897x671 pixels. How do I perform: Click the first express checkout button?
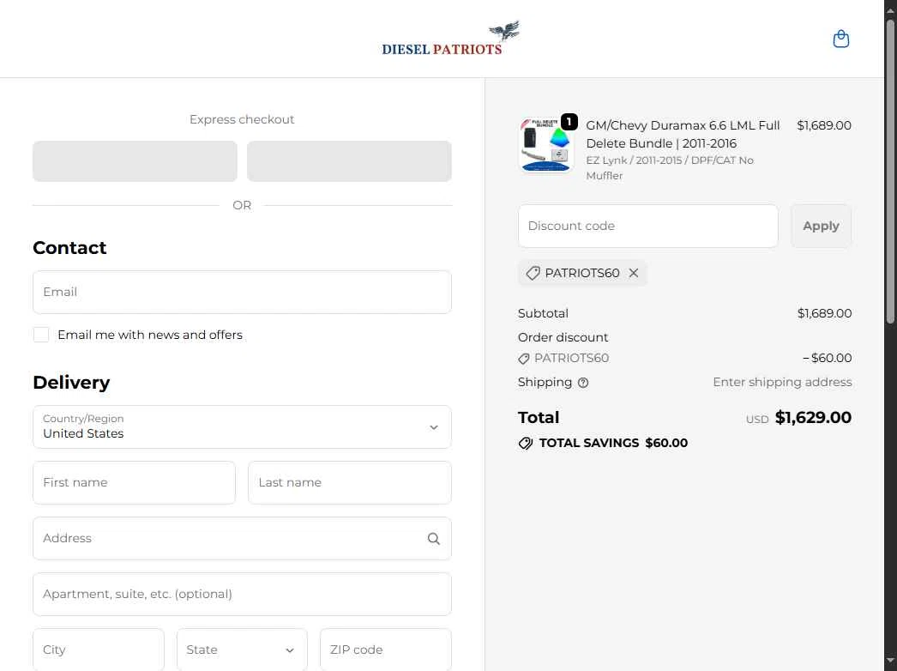click(x=135, y=161)
